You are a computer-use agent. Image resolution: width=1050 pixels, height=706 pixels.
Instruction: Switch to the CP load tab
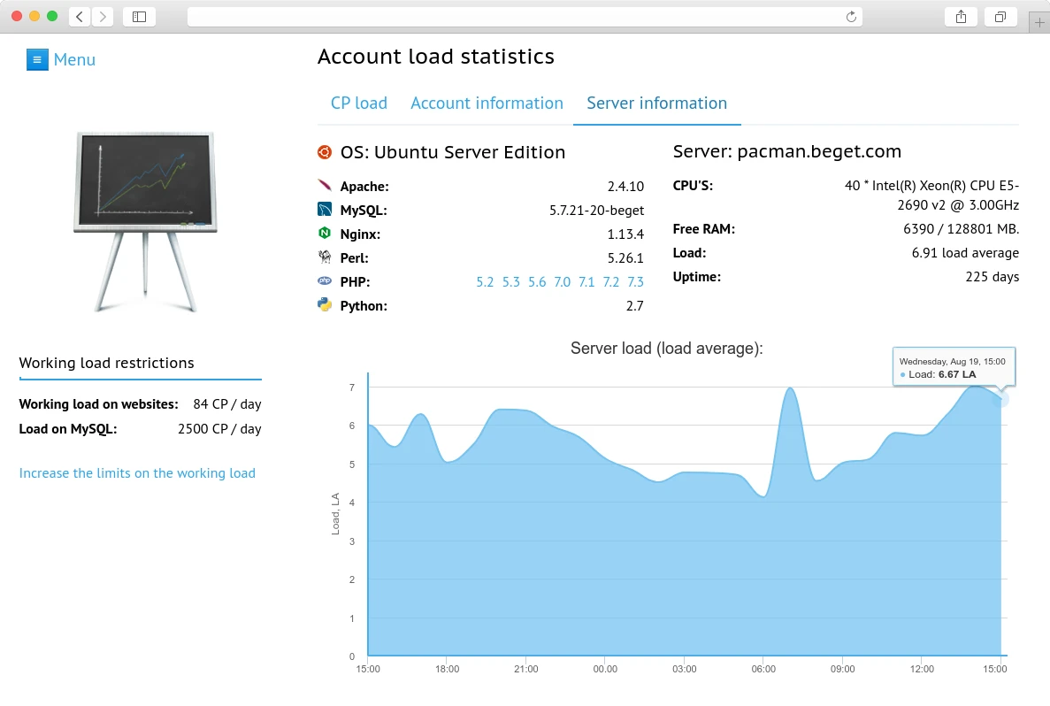[x=358, y=103]
